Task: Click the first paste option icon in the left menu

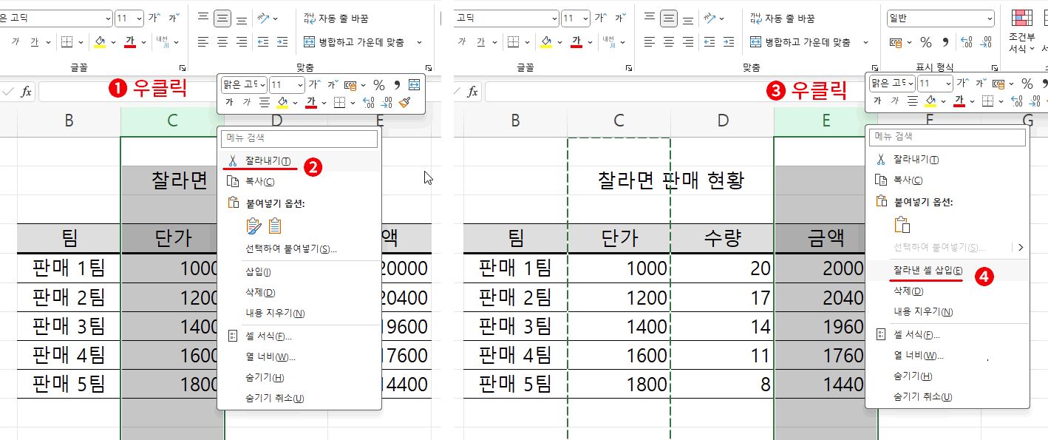Action: point(254,226)
